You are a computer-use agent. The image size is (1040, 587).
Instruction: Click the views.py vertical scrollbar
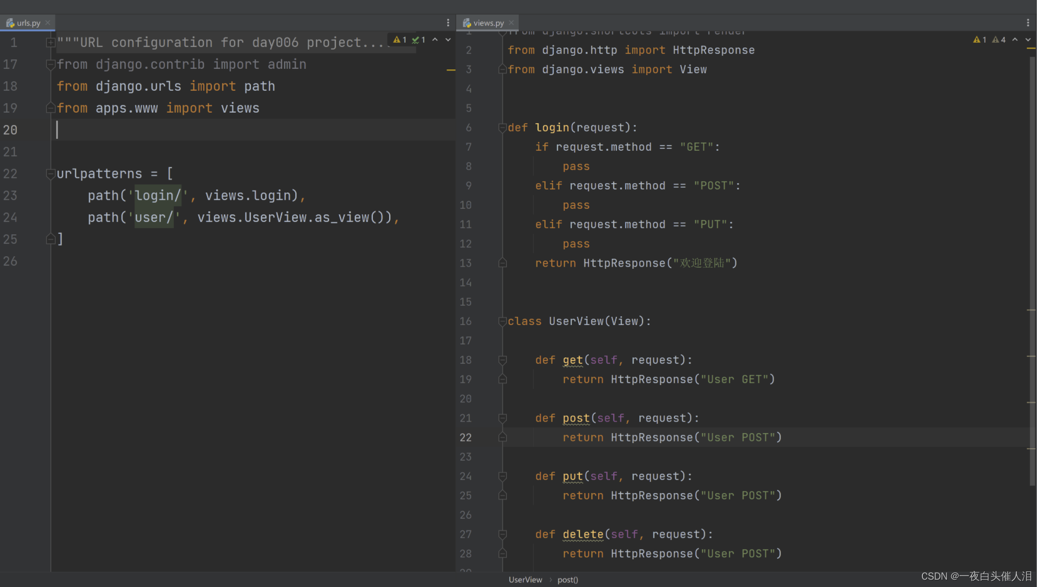(x=1032, y=271)
